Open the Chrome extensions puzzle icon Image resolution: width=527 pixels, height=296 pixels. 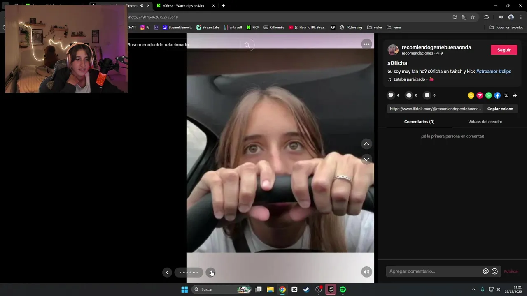click(x=487, y=17)
